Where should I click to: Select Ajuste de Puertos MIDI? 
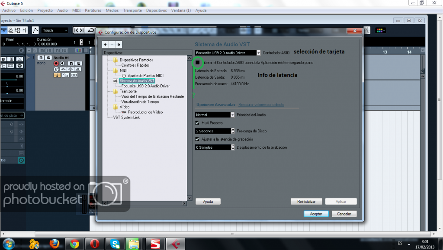(x=145, y=75)
